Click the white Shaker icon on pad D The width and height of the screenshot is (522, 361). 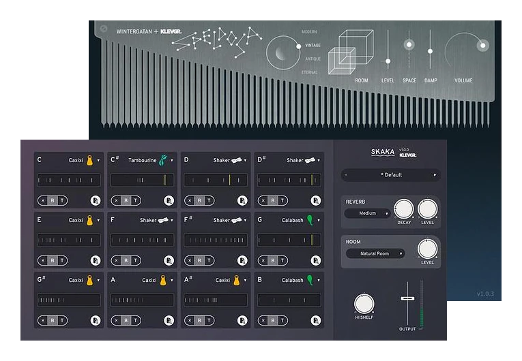[x=236, y=160]
